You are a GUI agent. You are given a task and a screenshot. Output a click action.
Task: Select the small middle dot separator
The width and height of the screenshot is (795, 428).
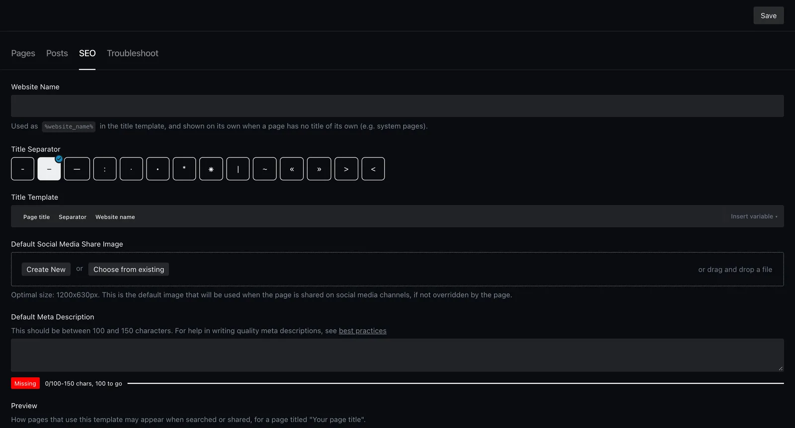131,169
